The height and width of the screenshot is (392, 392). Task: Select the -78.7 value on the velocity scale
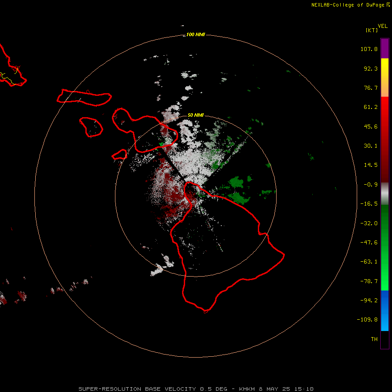tap(369, 281)
